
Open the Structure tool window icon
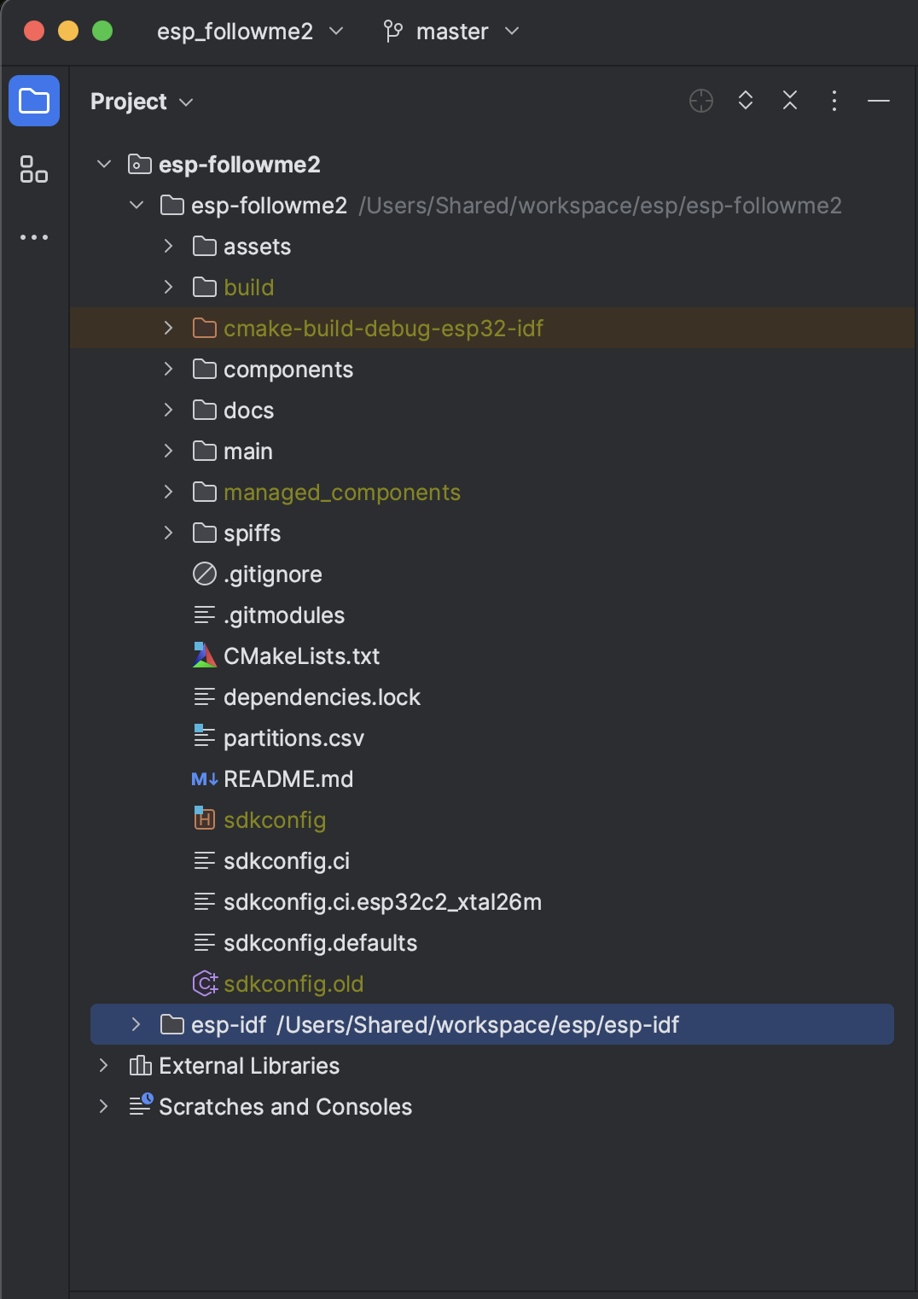point(34,169)
